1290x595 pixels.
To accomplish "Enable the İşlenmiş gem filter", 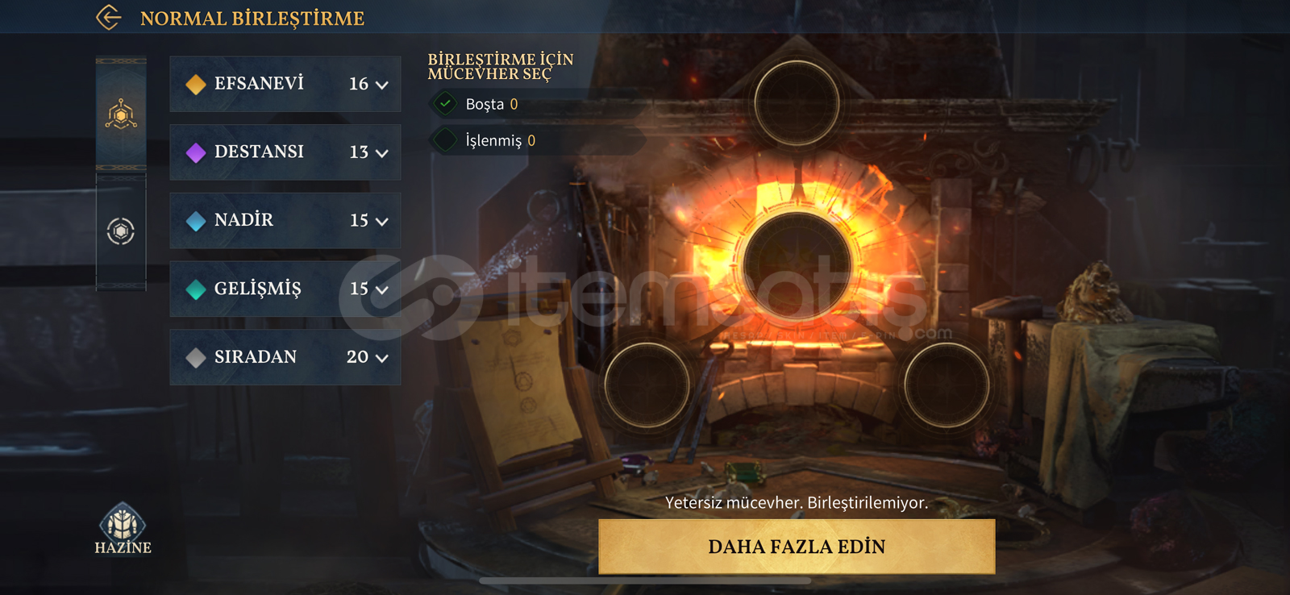I will click(x=445, y=140).
